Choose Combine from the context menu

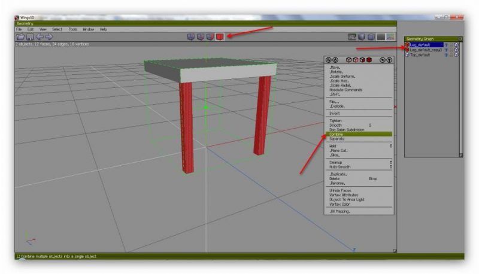(x=336, y=134)
